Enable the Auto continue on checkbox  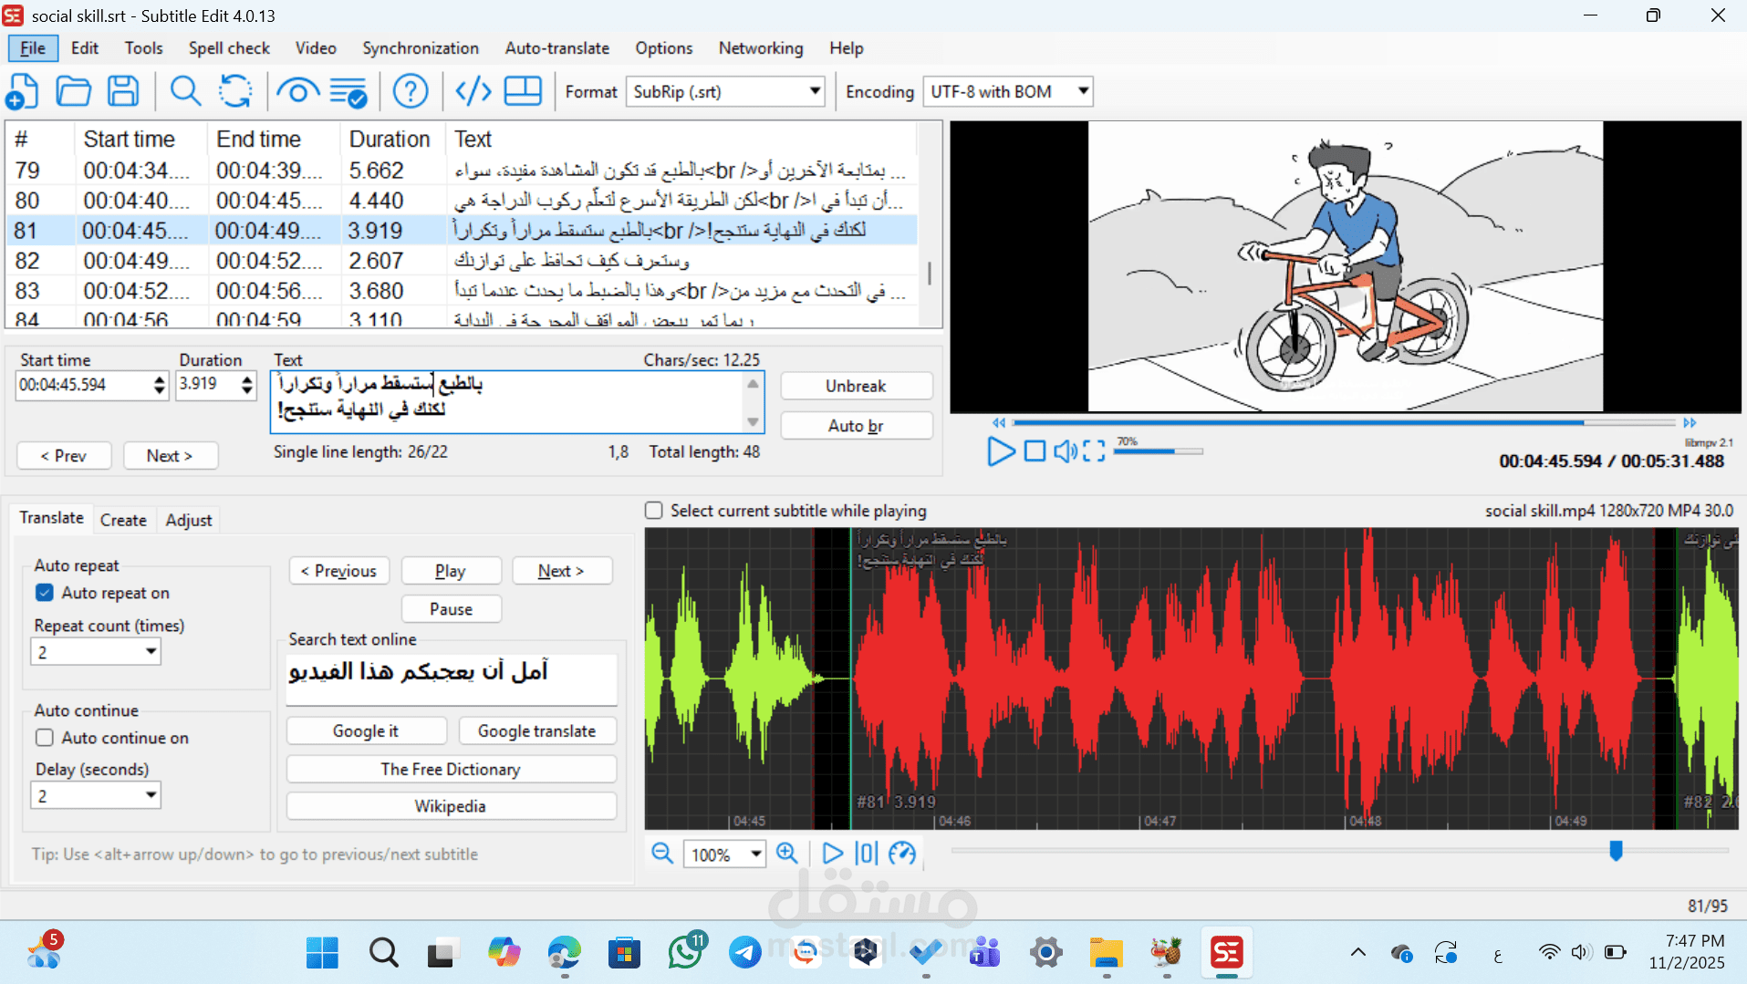pos(44,738)
